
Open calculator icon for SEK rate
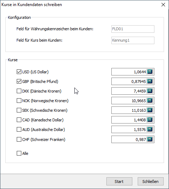tap(150, 110)
